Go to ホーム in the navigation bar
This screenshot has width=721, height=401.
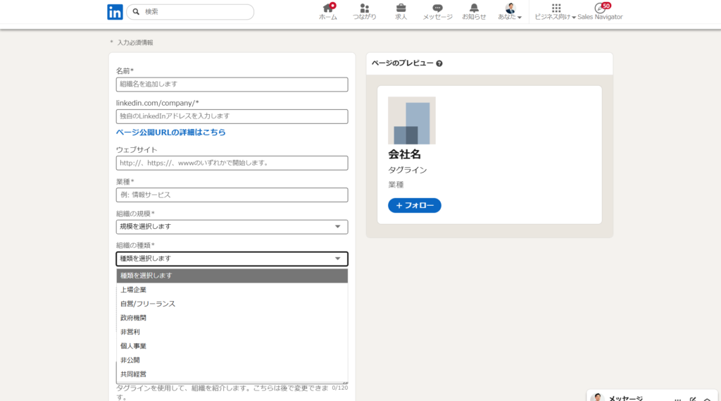pos(328,11)
